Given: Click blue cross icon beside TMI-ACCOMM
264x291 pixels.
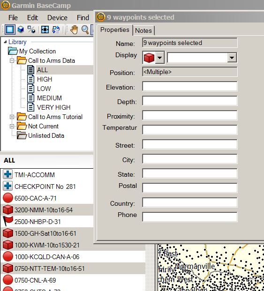Looking at the screenshot, I should tap(8, 174).
